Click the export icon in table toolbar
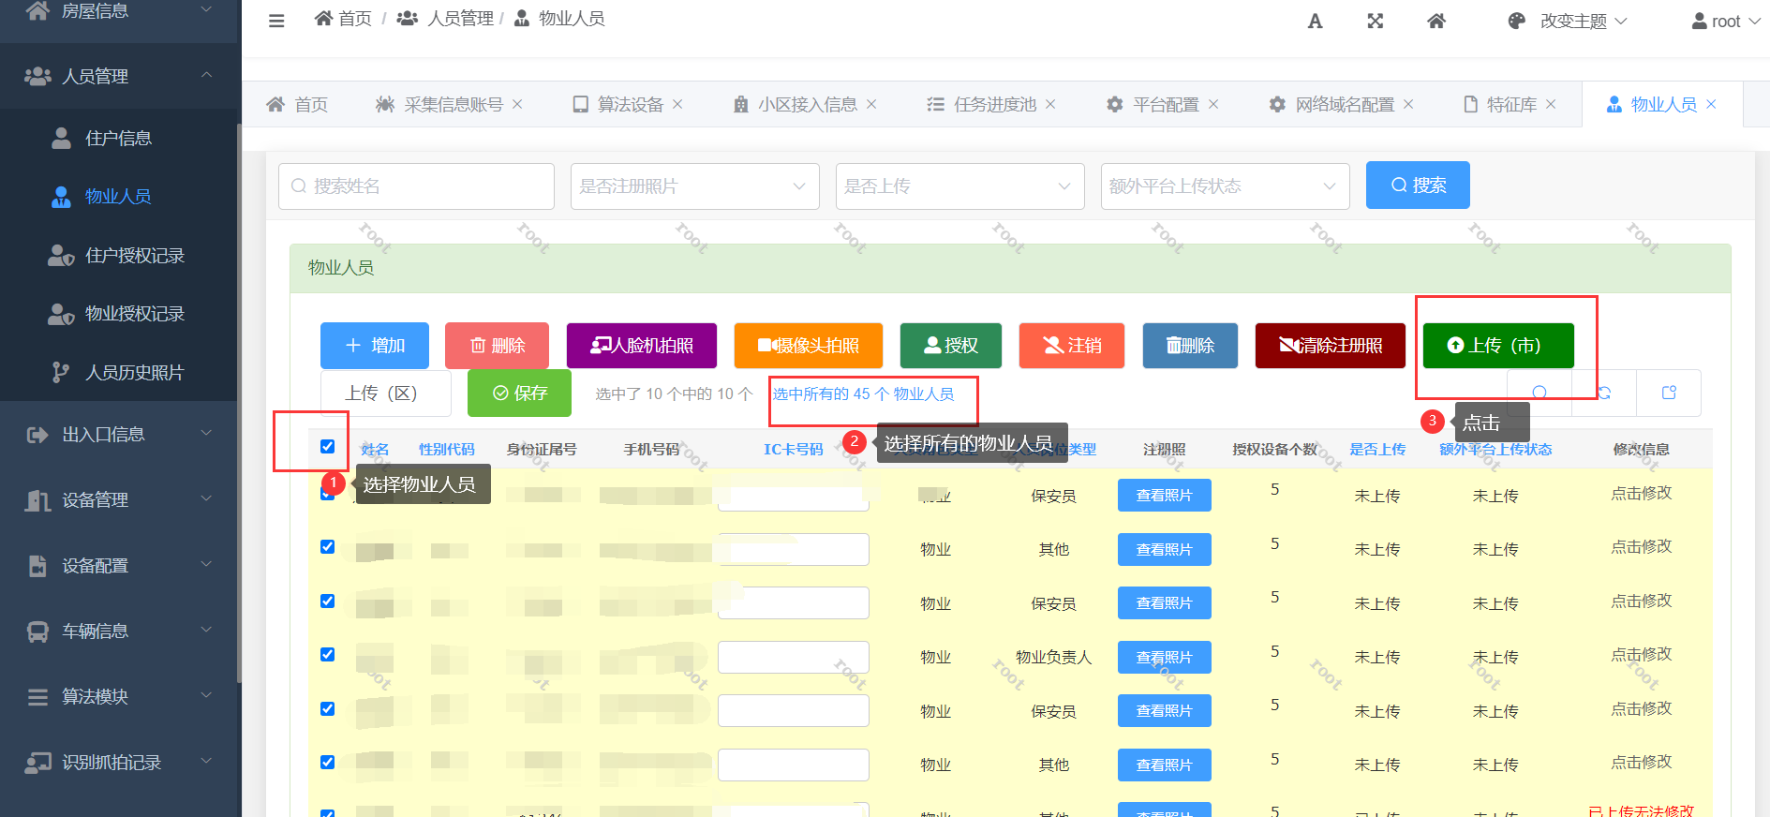This screenshot has width=1770, height=817. click(x=1669, y=393)
